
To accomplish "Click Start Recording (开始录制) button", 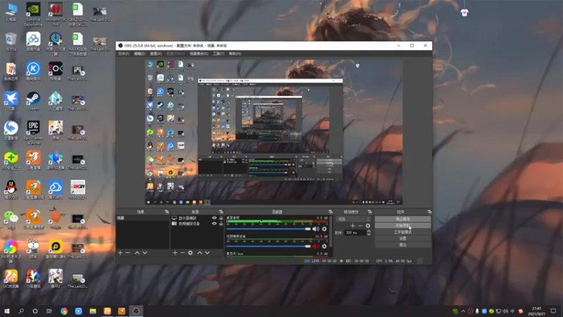I will pos(403,225).
